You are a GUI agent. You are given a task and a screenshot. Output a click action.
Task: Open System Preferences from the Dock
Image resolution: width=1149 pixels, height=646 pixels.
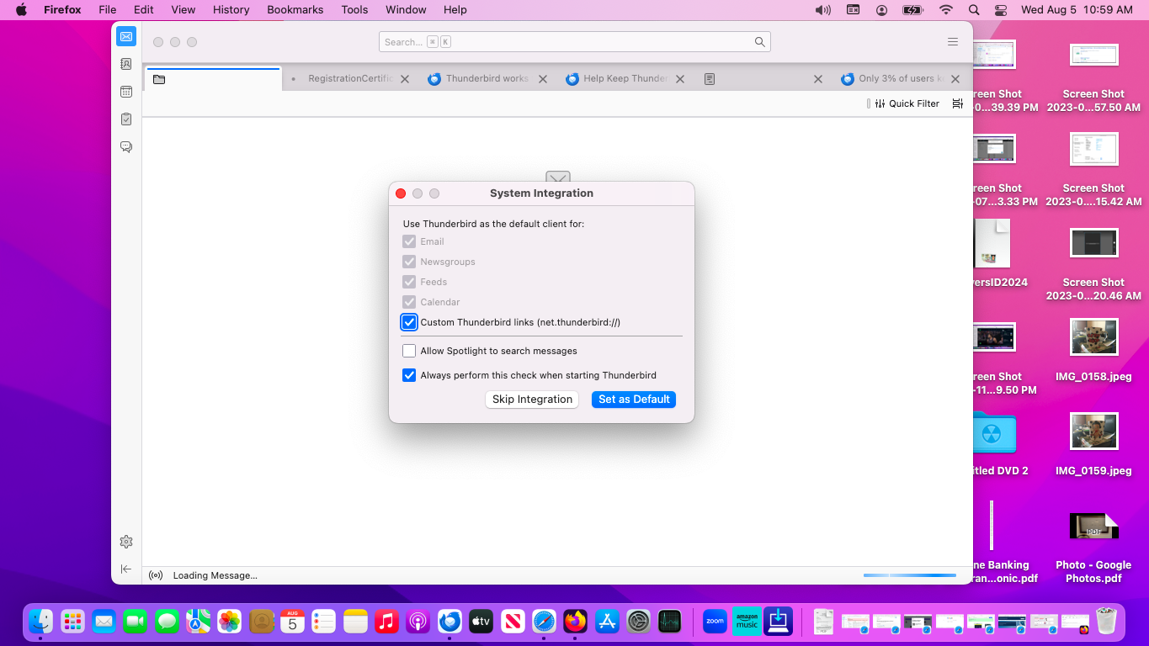tap(638, 622)
